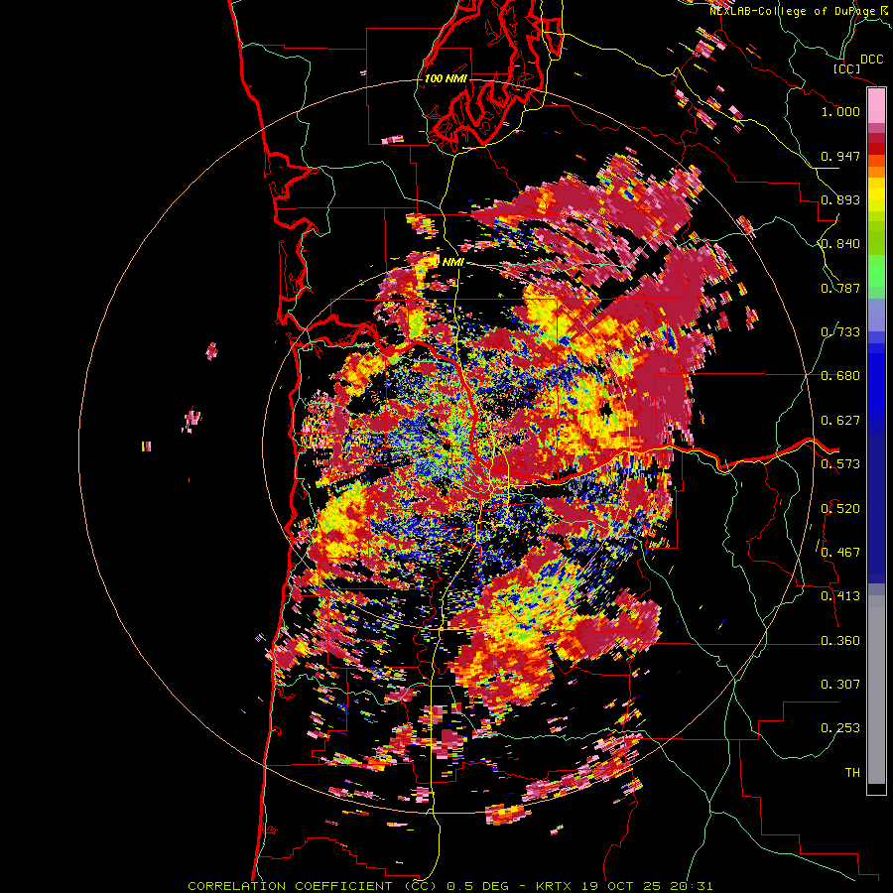The image size is (893, 893).
Task: Click the 1.000 value on the color scale
Action: 840,111
